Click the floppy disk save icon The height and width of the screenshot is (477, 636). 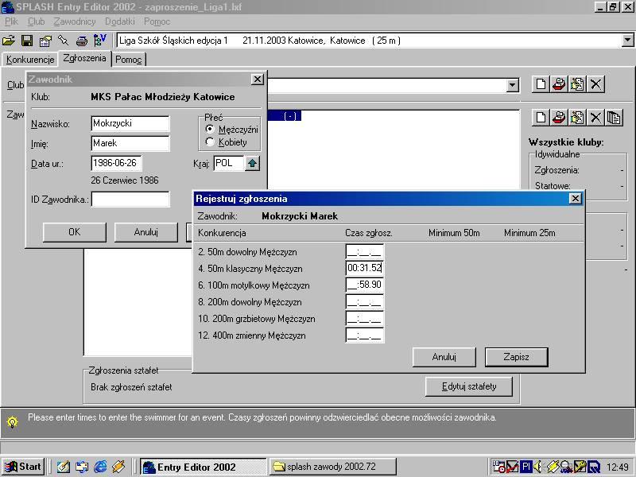[27, 41]
